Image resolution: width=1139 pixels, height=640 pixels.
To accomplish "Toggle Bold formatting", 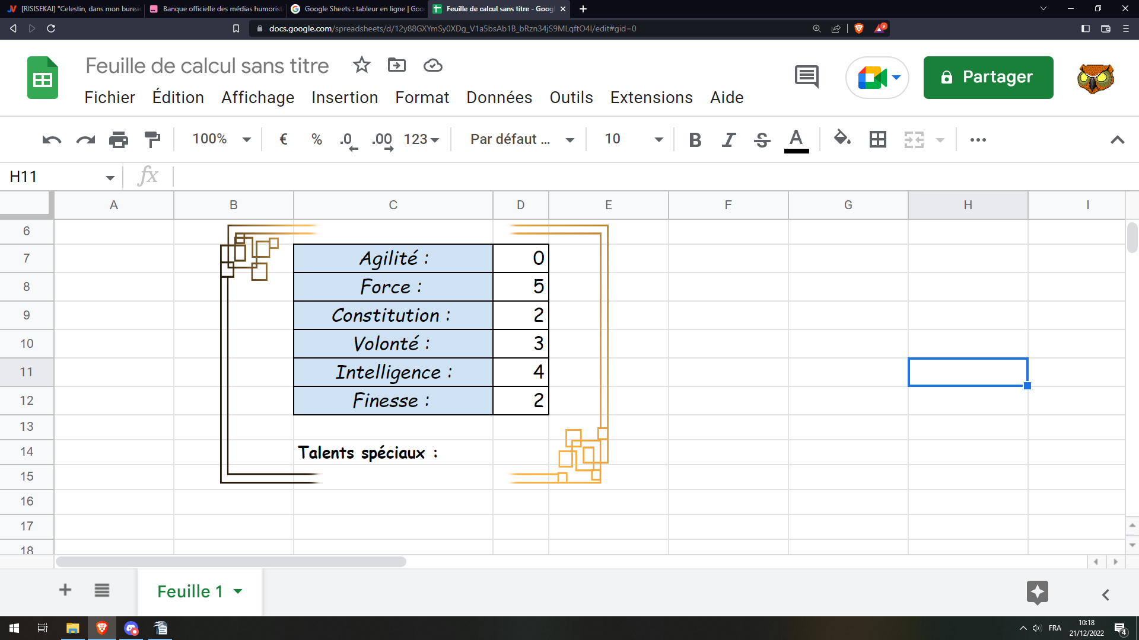I will [695, 140].
